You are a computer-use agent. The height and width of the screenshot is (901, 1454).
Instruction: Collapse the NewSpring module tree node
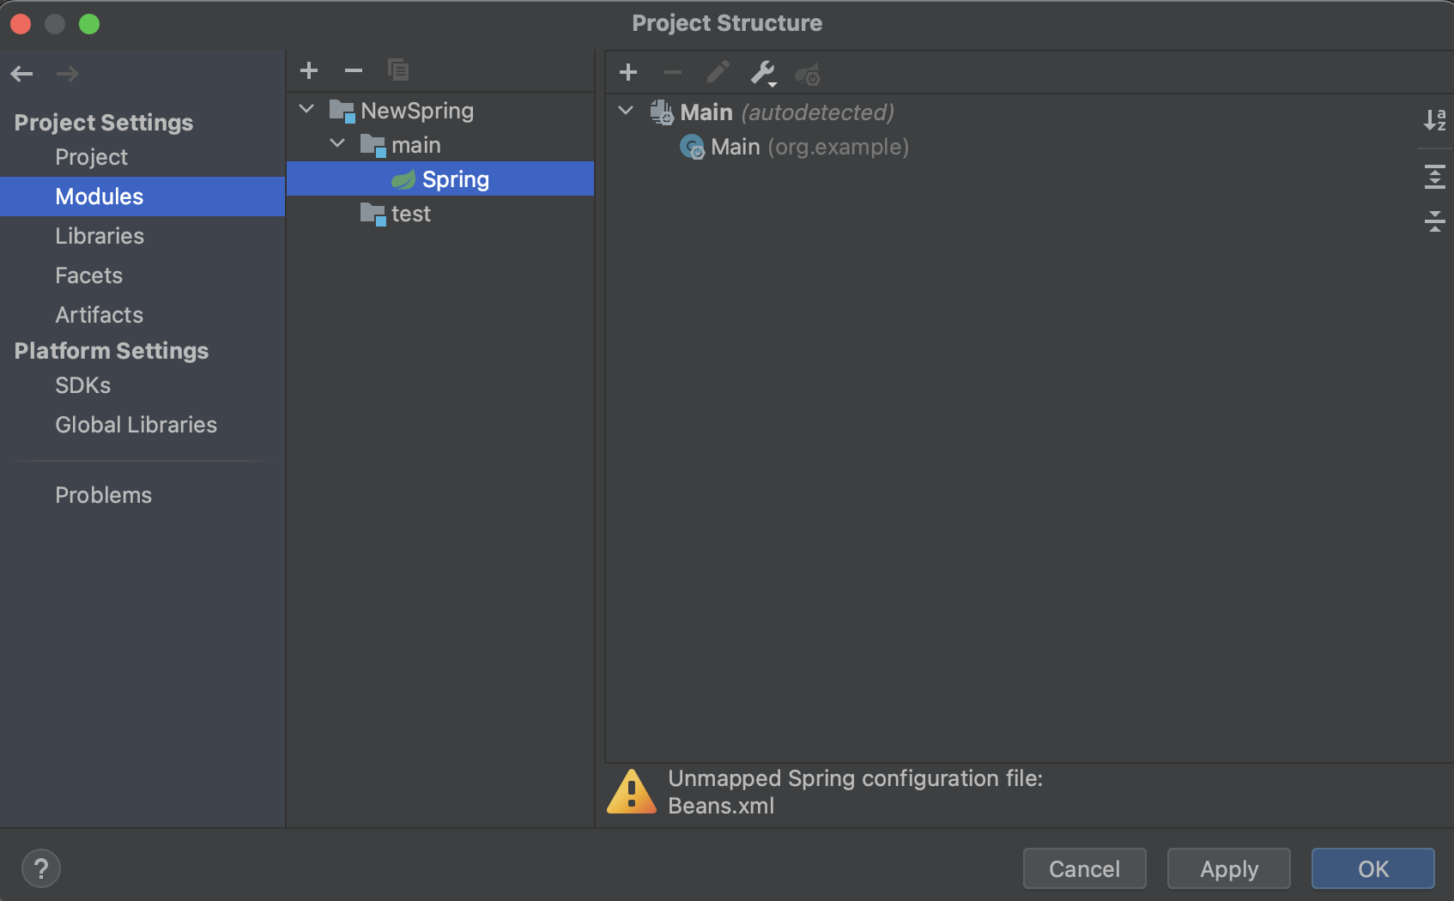coord(306,110)
